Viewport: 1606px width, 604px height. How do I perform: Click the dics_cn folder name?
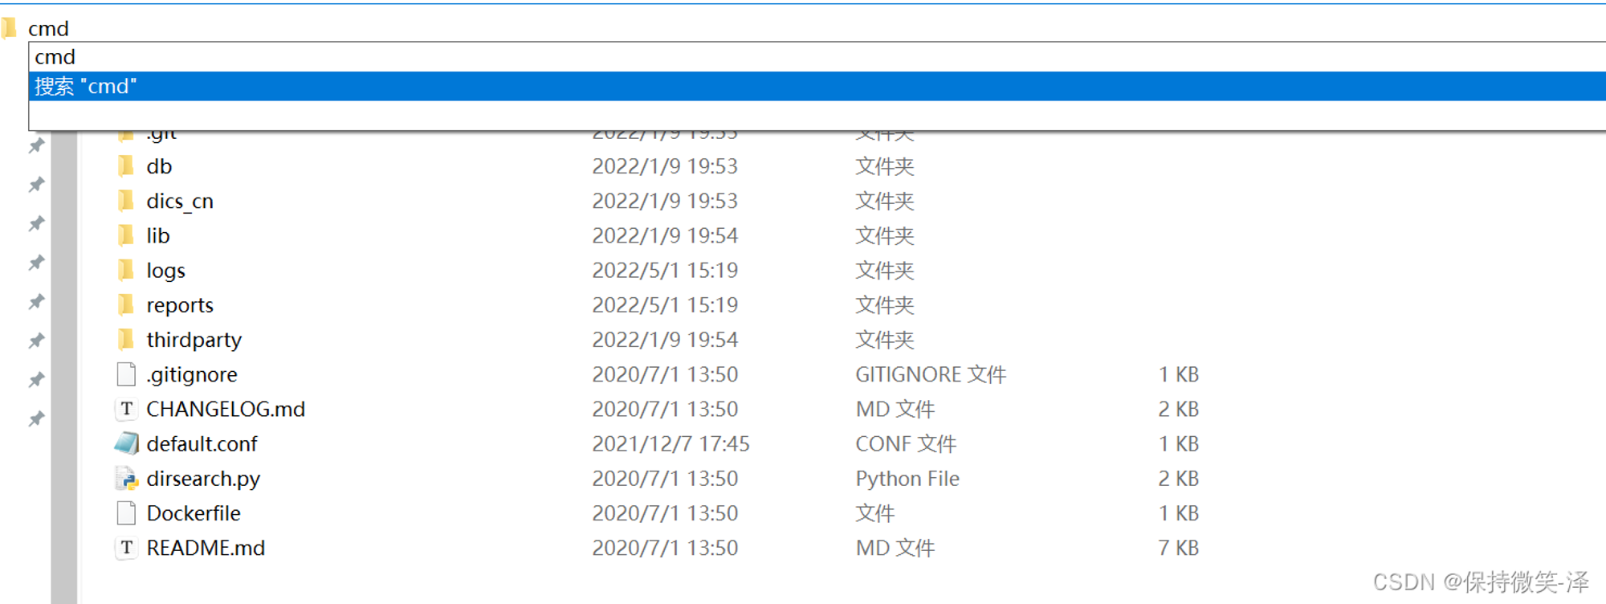pyautogui.click(x=180, y=201)
